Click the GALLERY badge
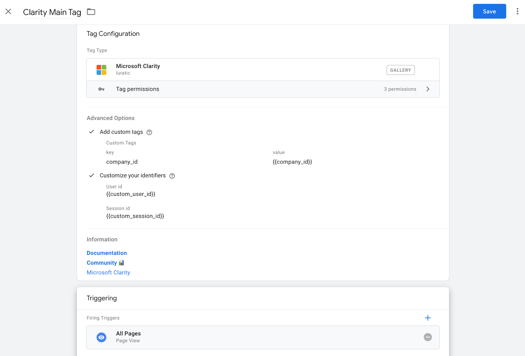This screenshot has width=525, height=356. pos(400,70)
